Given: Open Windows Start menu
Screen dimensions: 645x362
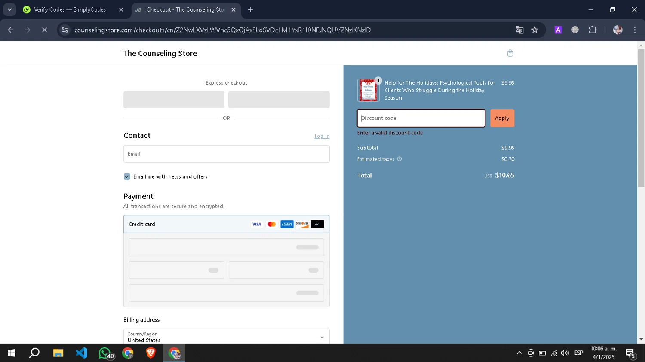Looking at the screenshot, I should pyautogui.click(x=12, y=353).
